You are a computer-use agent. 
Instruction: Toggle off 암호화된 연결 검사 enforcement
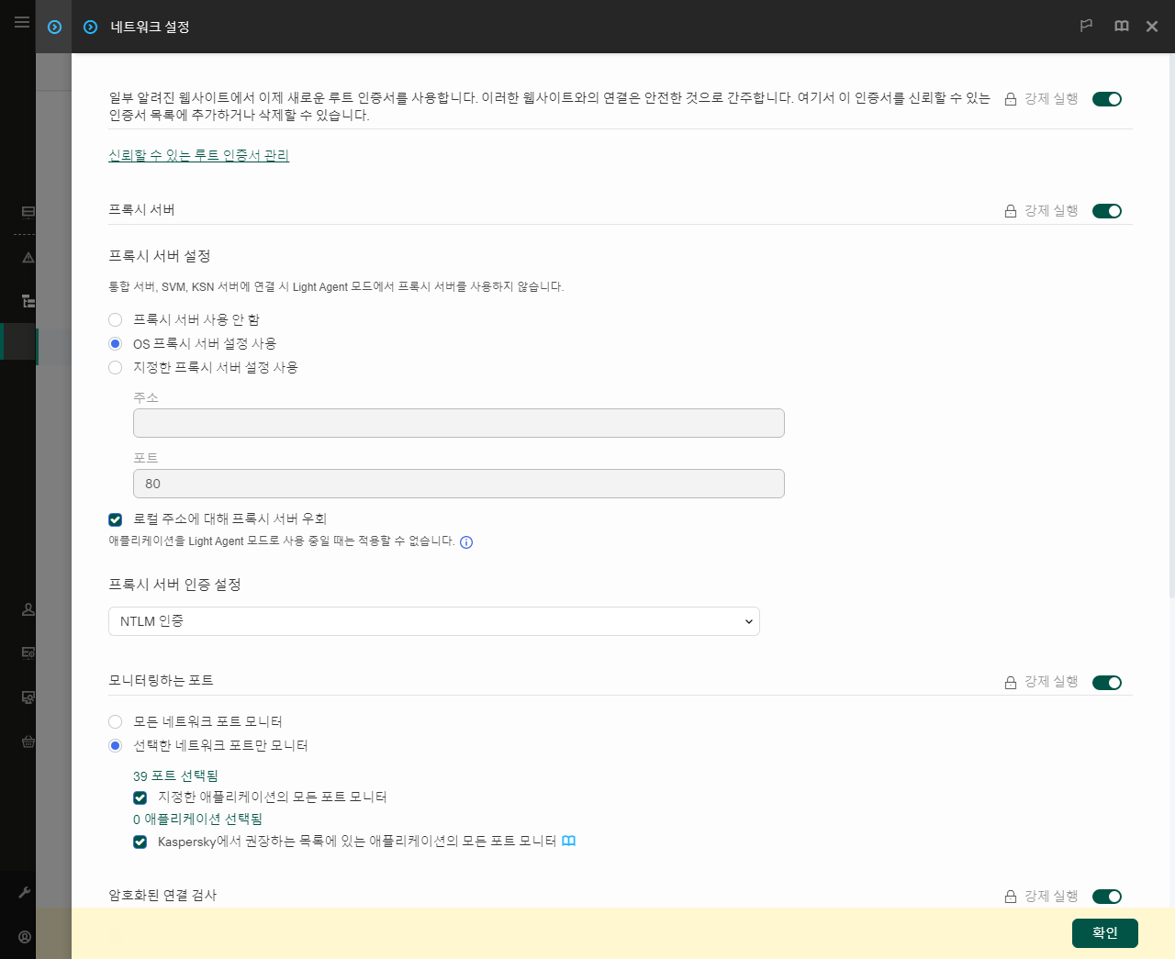[1106, 897]
